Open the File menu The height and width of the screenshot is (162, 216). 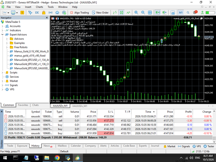click(x=9, y=7)
